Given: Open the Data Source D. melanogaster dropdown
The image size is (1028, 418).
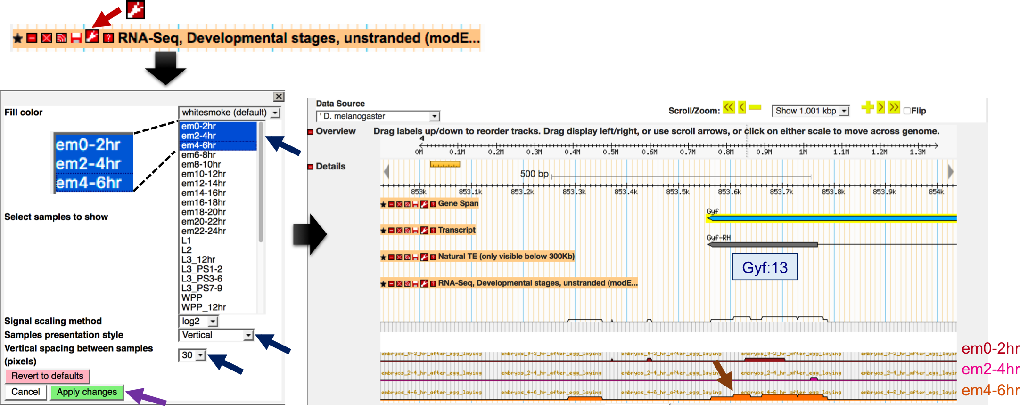Looking at the screenshot, I should pyautogui.click(x=378, y=116).
